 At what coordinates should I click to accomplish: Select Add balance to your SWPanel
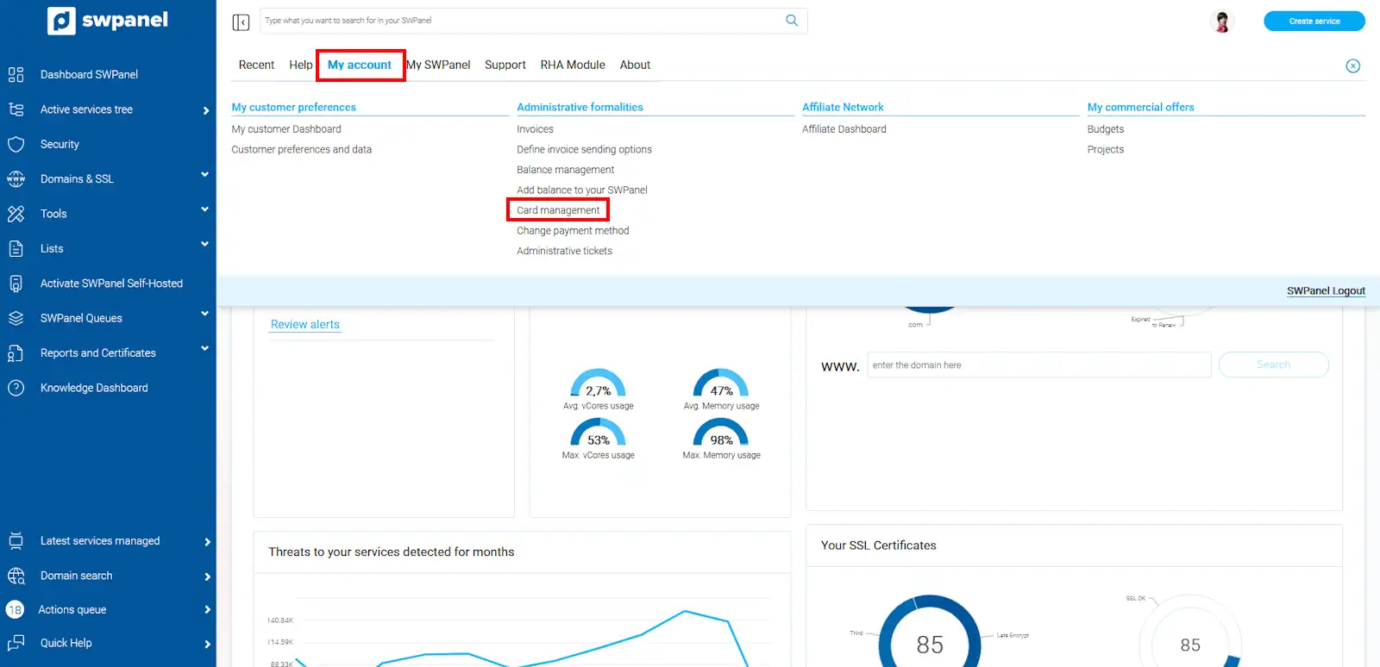click(582, 190)
